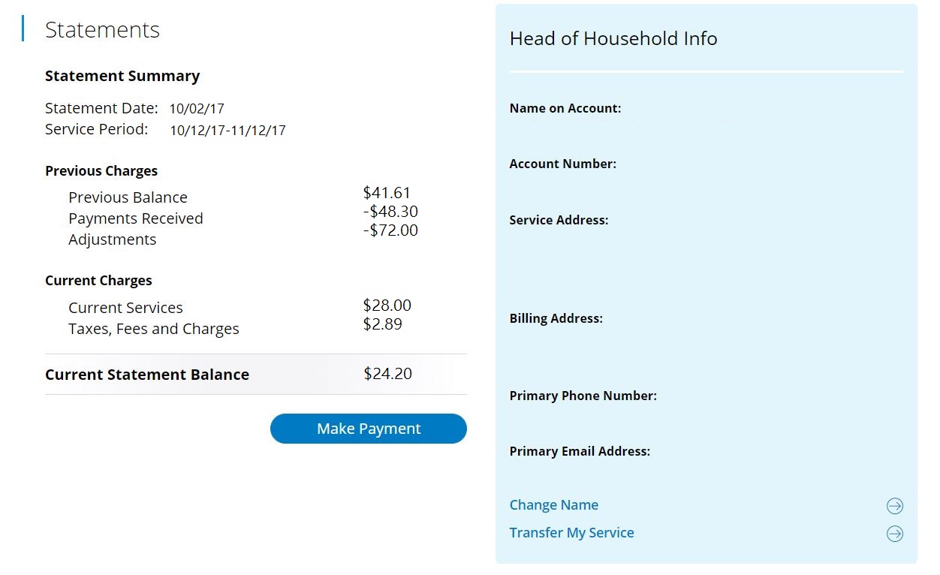Click the Payments Received amount -$48.30
This screenshot has height=575, width=940.
(x=390, y=212)
